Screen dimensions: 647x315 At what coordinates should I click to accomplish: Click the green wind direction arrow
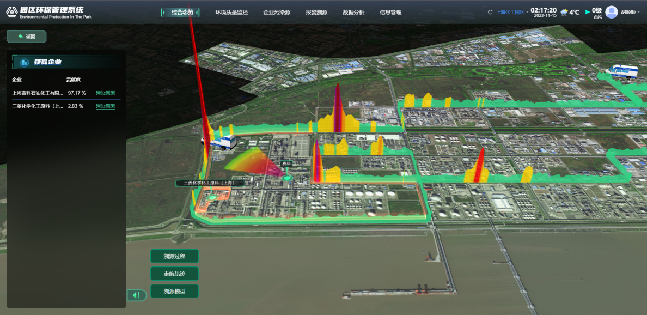[587, 12]
